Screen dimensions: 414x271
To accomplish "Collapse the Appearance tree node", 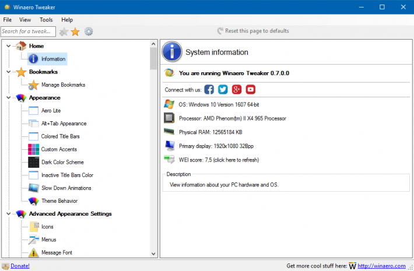I will click(x=8, y=98).
